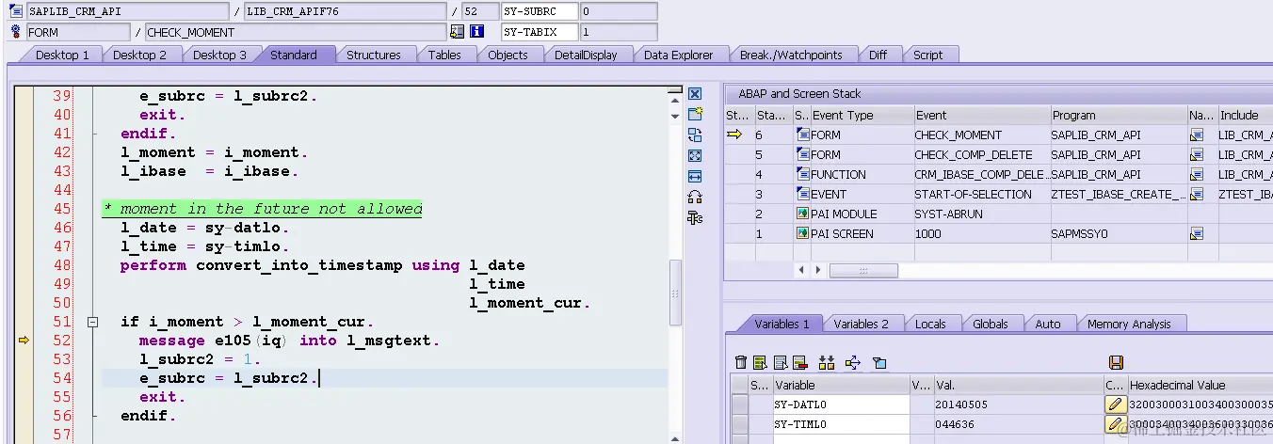
Task: Click the PAI MODULE type icon in stack level 2
Action: click(803, 214)
